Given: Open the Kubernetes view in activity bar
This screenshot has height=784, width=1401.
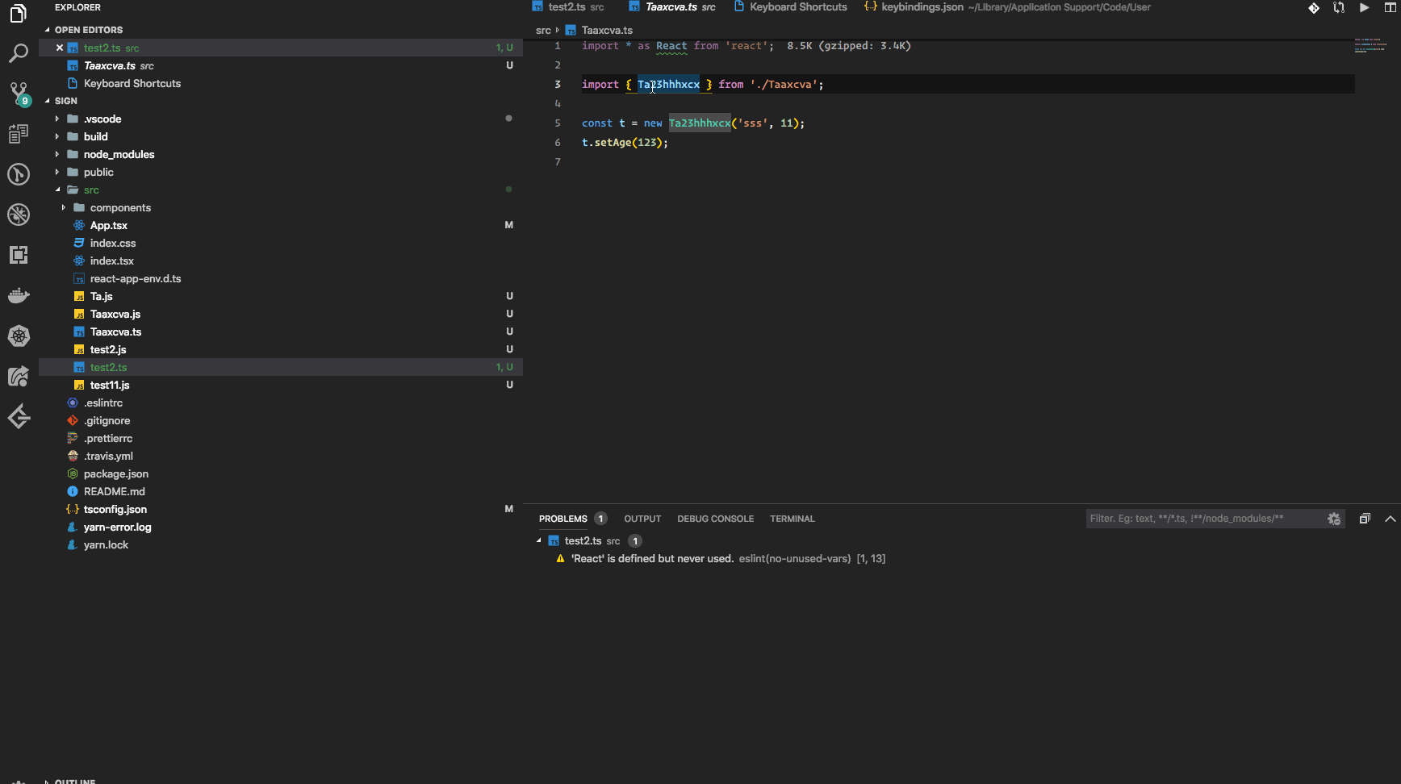Looking at the screenshot, I should coord(18,336).
